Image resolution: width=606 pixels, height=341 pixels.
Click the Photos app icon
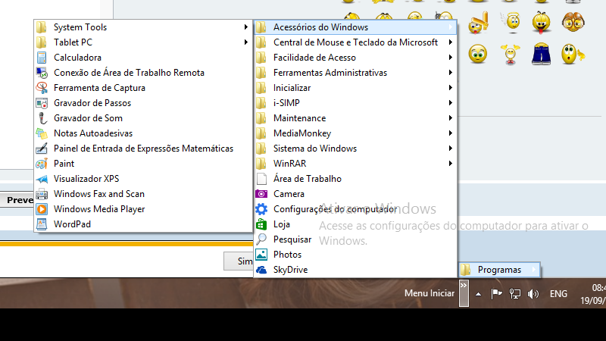(261, 255)
